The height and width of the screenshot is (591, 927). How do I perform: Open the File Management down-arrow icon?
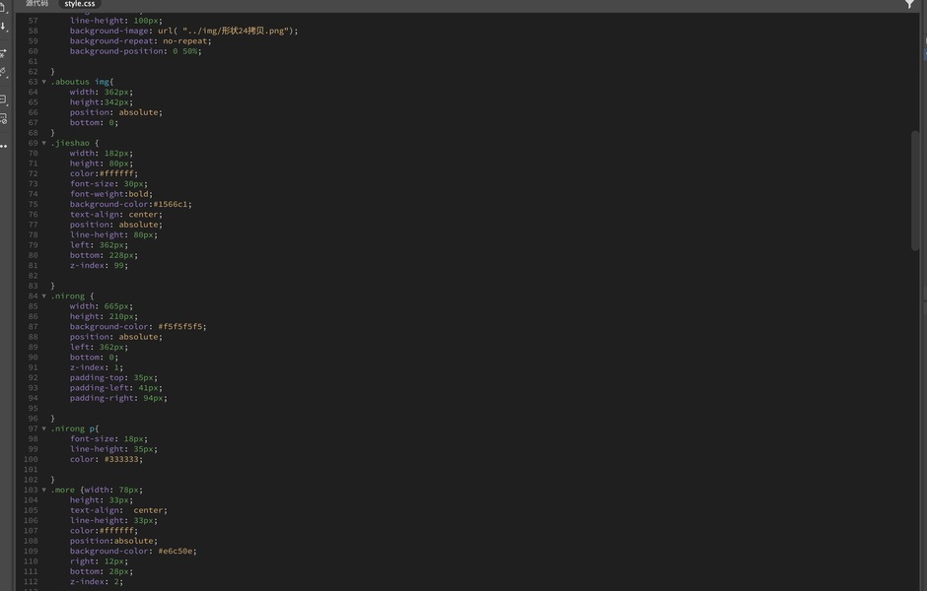point(3,28)
